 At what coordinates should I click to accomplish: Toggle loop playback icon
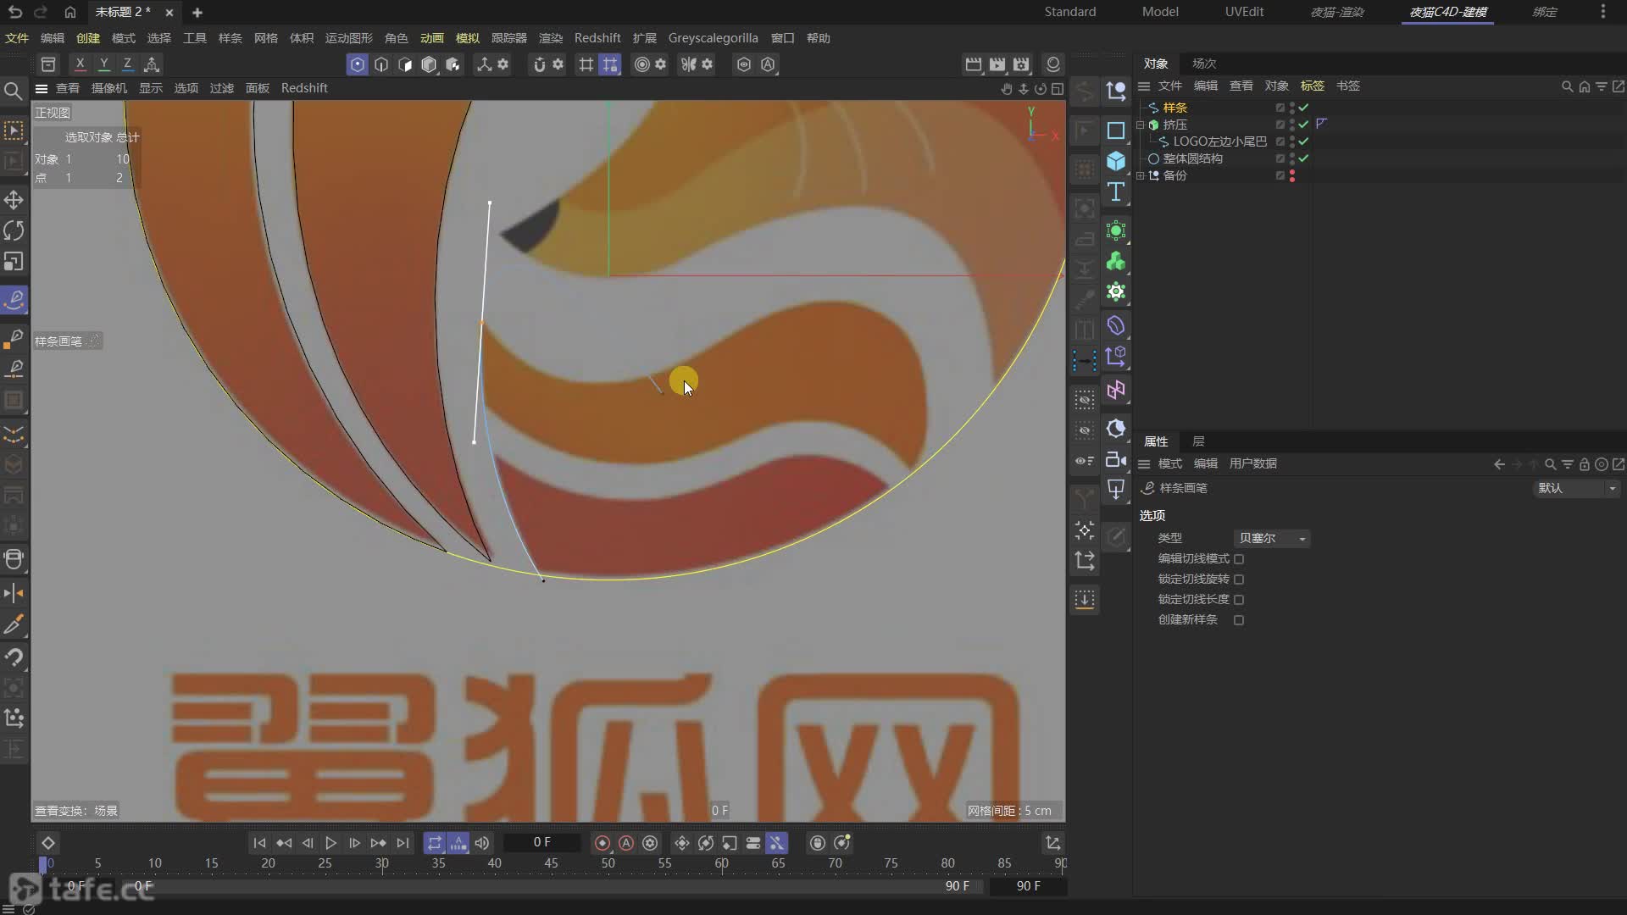coord(435,843)
